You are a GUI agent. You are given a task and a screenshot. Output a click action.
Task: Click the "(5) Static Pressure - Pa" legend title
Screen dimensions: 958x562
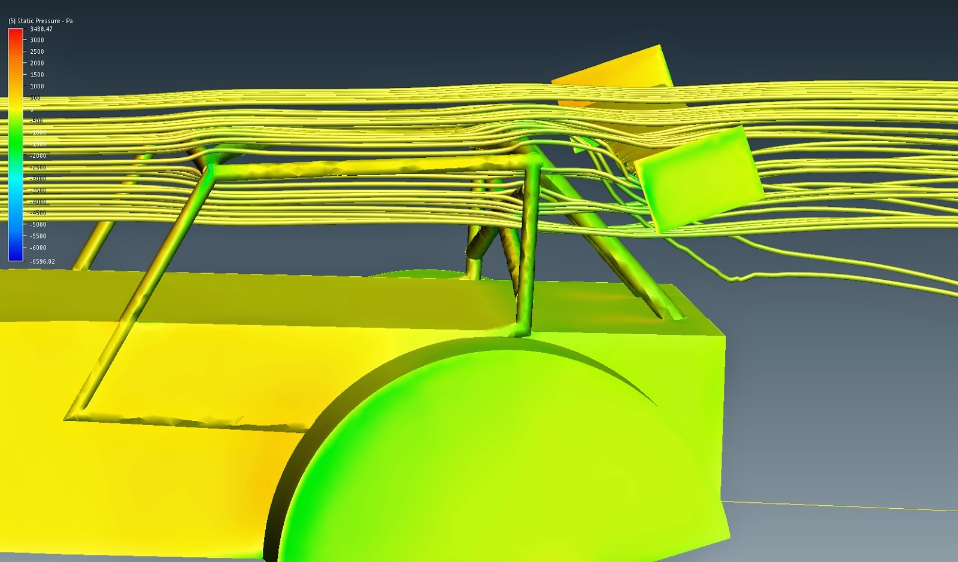(x=41, y=21)
